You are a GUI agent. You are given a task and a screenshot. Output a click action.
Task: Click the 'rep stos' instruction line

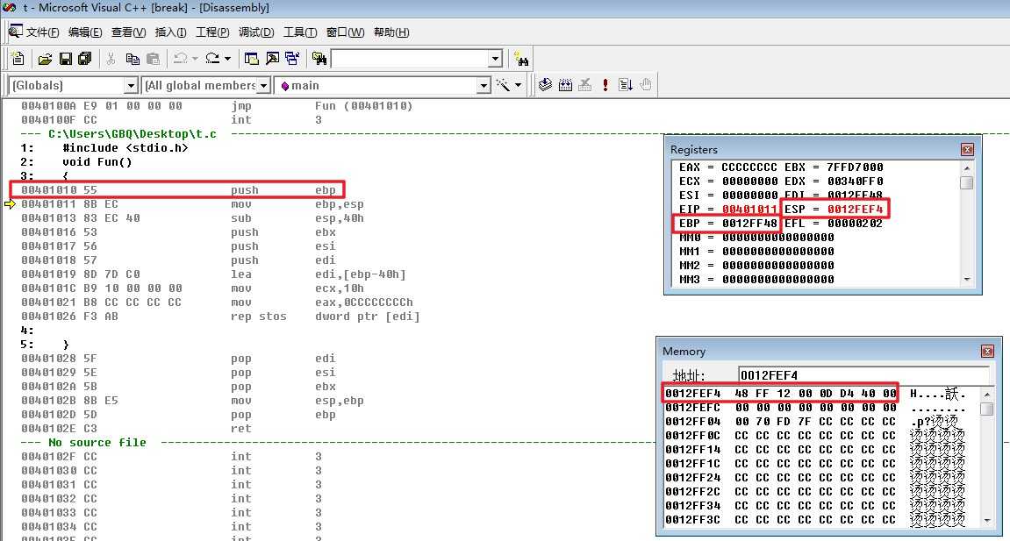pyautogui.click(x=220, y=316)
